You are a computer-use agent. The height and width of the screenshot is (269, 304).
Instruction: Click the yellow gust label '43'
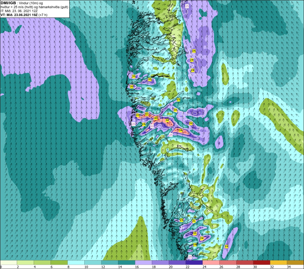(x=147, y=114)
